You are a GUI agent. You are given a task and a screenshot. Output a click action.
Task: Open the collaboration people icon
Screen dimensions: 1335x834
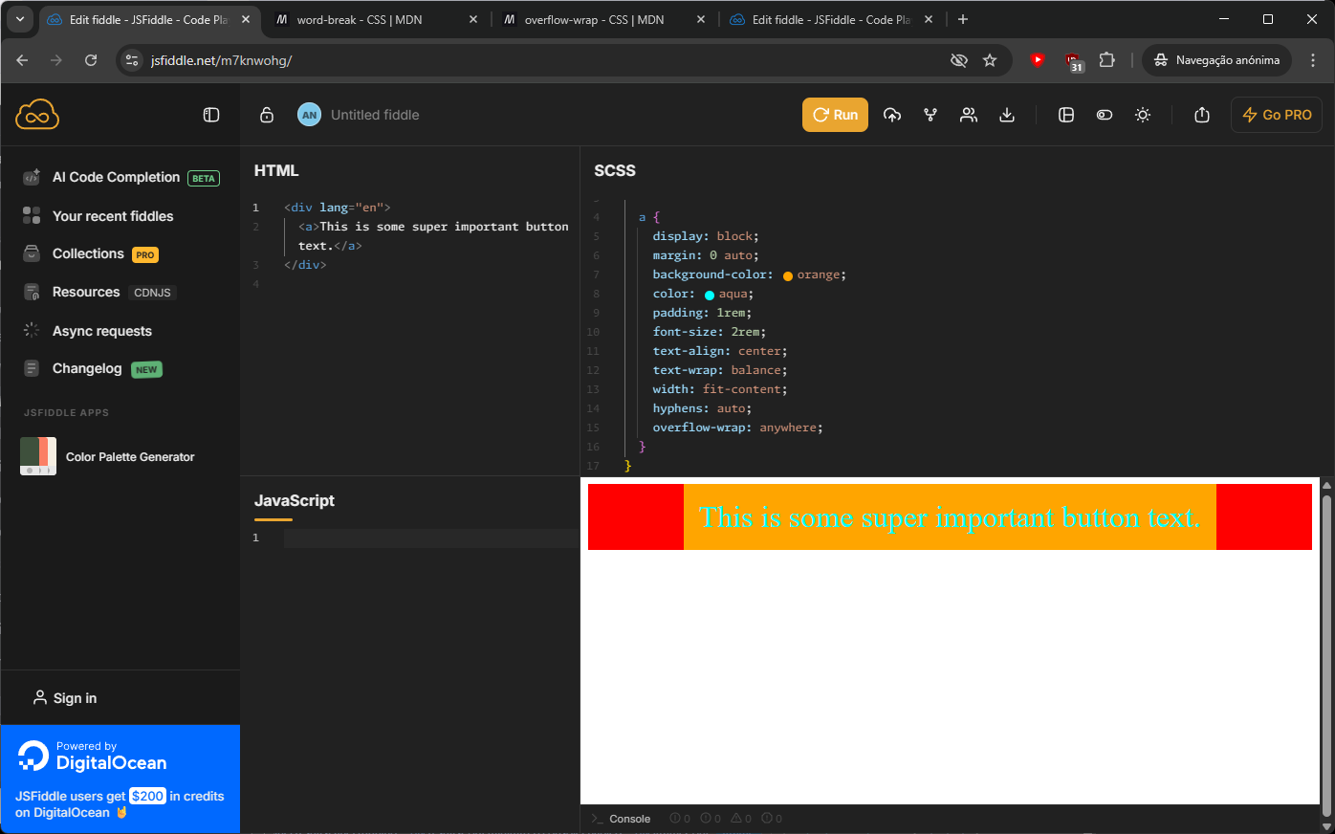click(x=969, y=115)
